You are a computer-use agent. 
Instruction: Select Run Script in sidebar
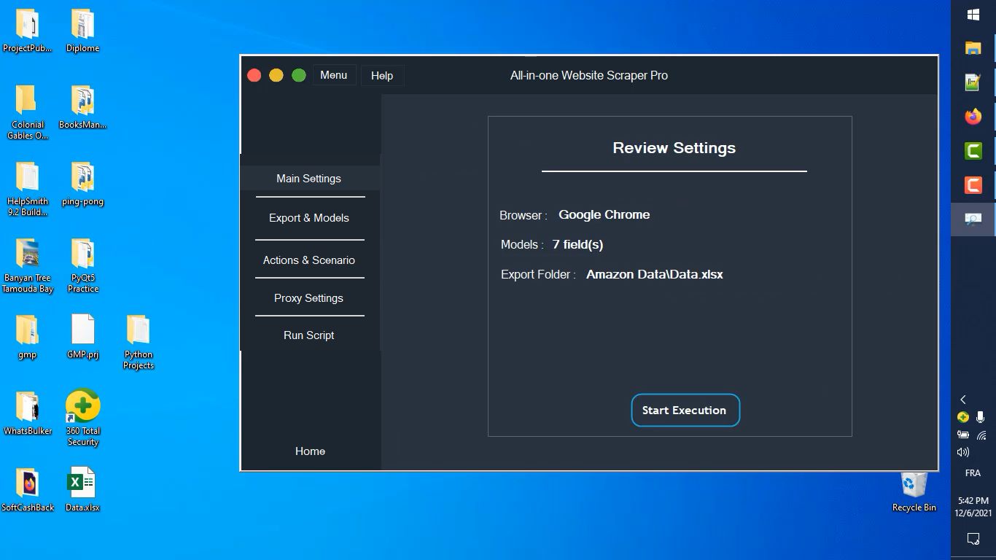click(x=308, y=335)
